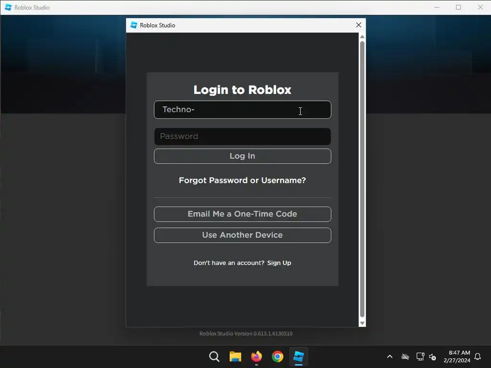Click the login dialog scrollbar down arrow
This screenshot has height=368, width=491.
coord(362,323)
